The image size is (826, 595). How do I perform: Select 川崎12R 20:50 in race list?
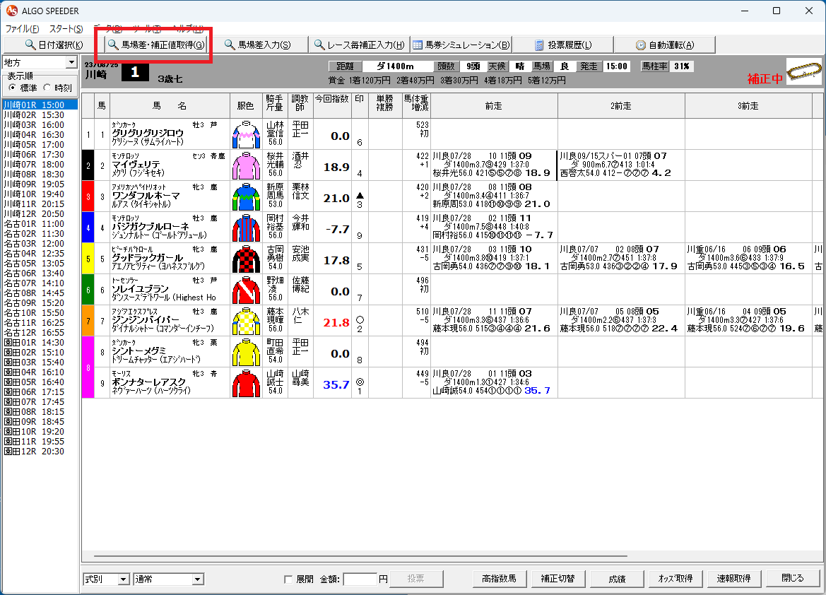(40, 214)
